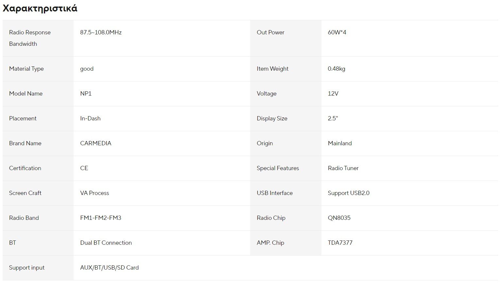
Task: Select the Display Size label
Action: [x=272, y=118]
